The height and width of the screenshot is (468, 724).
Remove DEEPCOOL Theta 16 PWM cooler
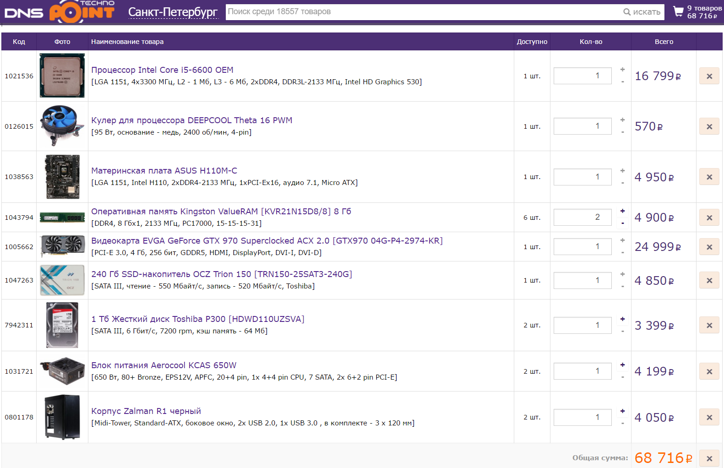(709, 126)
